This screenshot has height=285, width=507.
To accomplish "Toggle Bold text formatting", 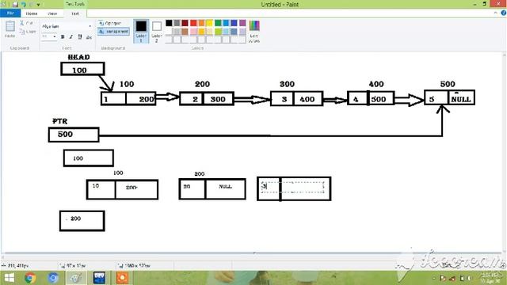I will pos(63,37).
